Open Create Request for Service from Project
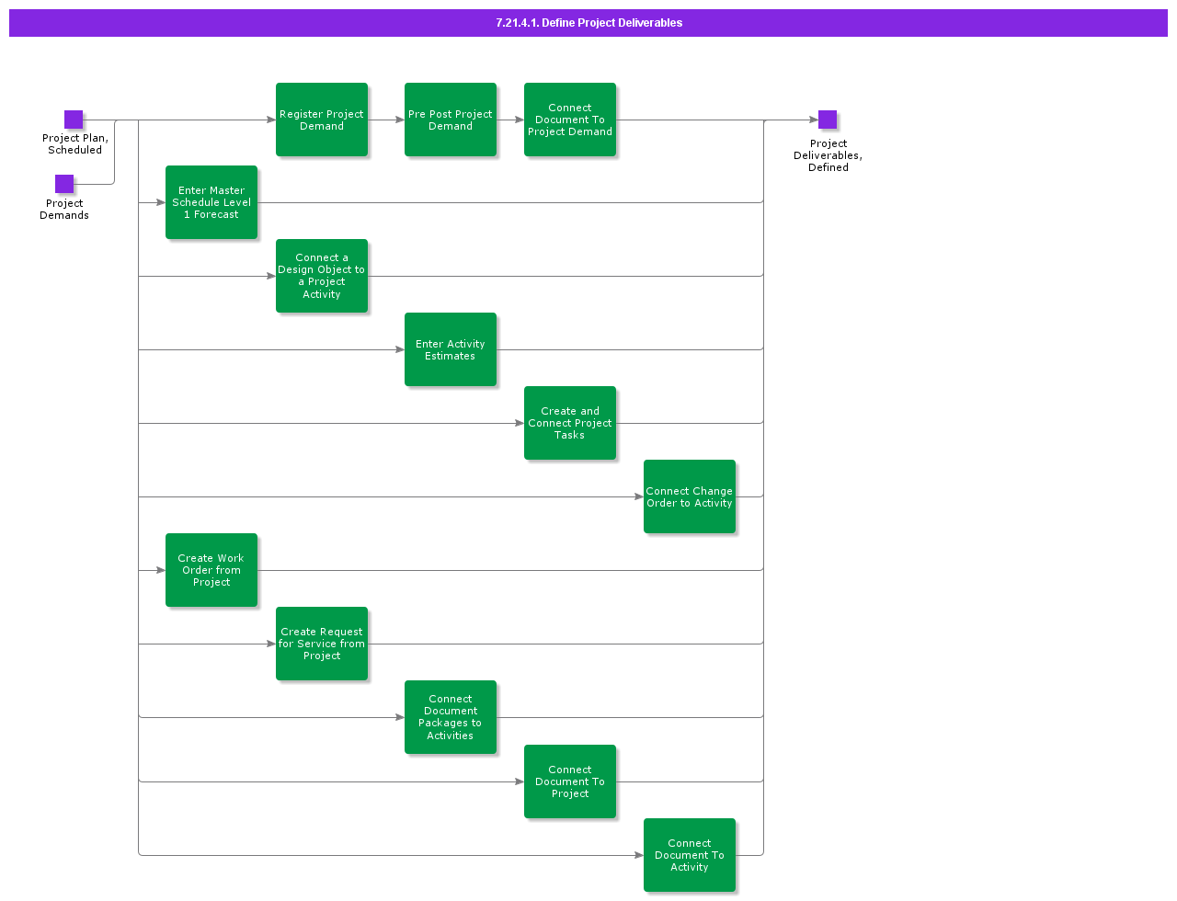The height and width of the screenshot is (901, 1177). coord(322,644)
